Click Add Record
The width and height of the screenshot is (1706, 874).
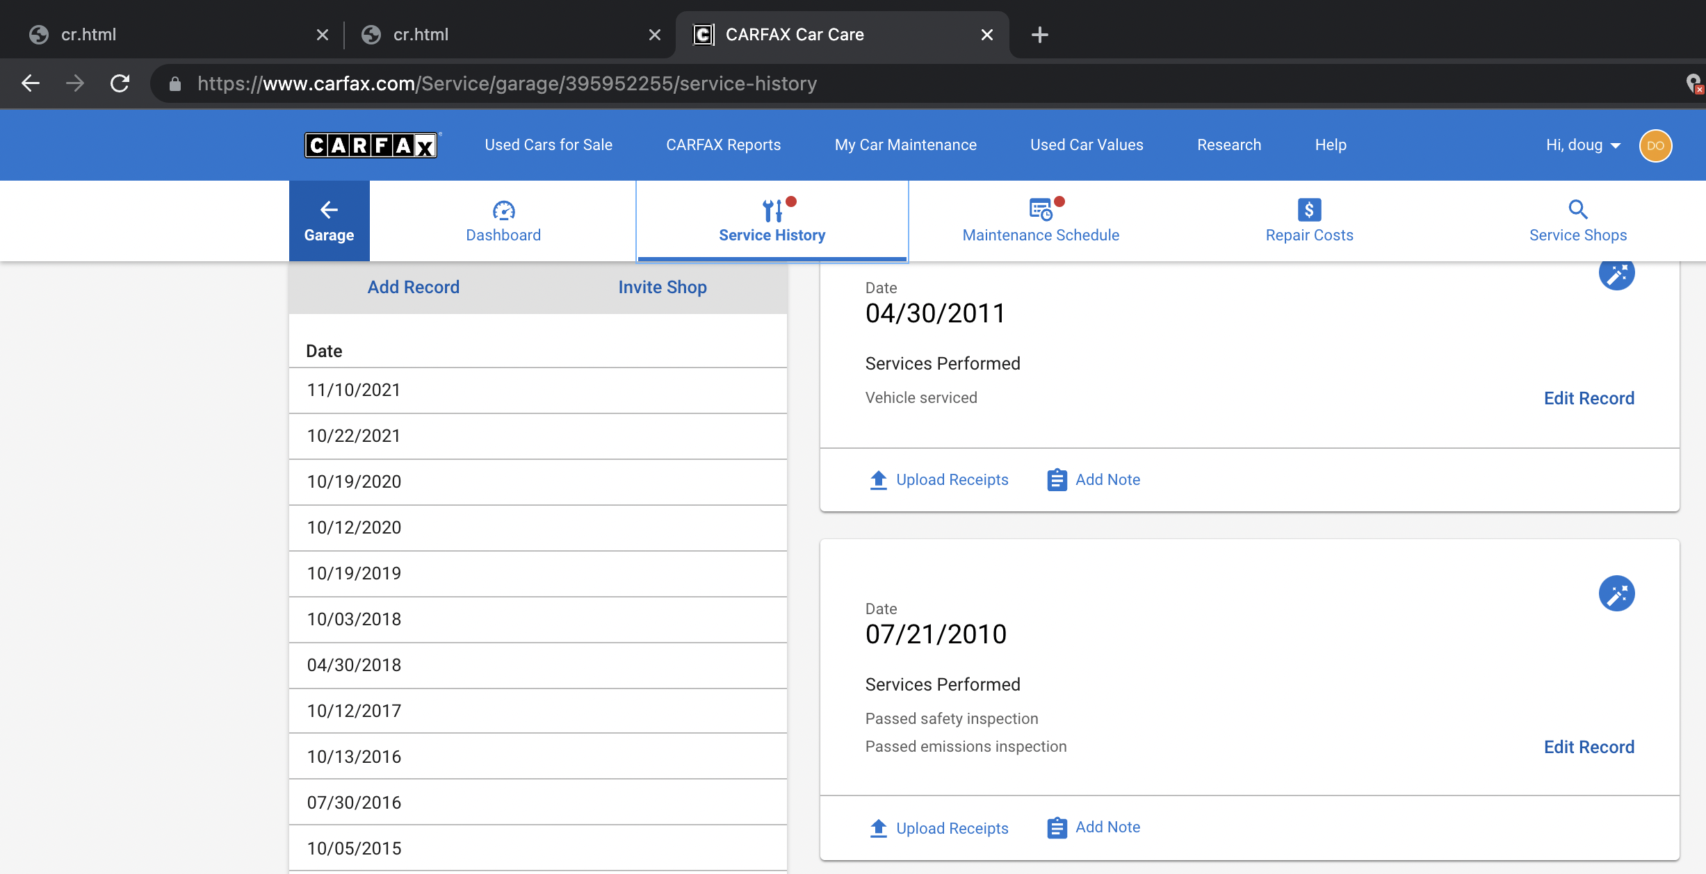click(x=413, y=287)
